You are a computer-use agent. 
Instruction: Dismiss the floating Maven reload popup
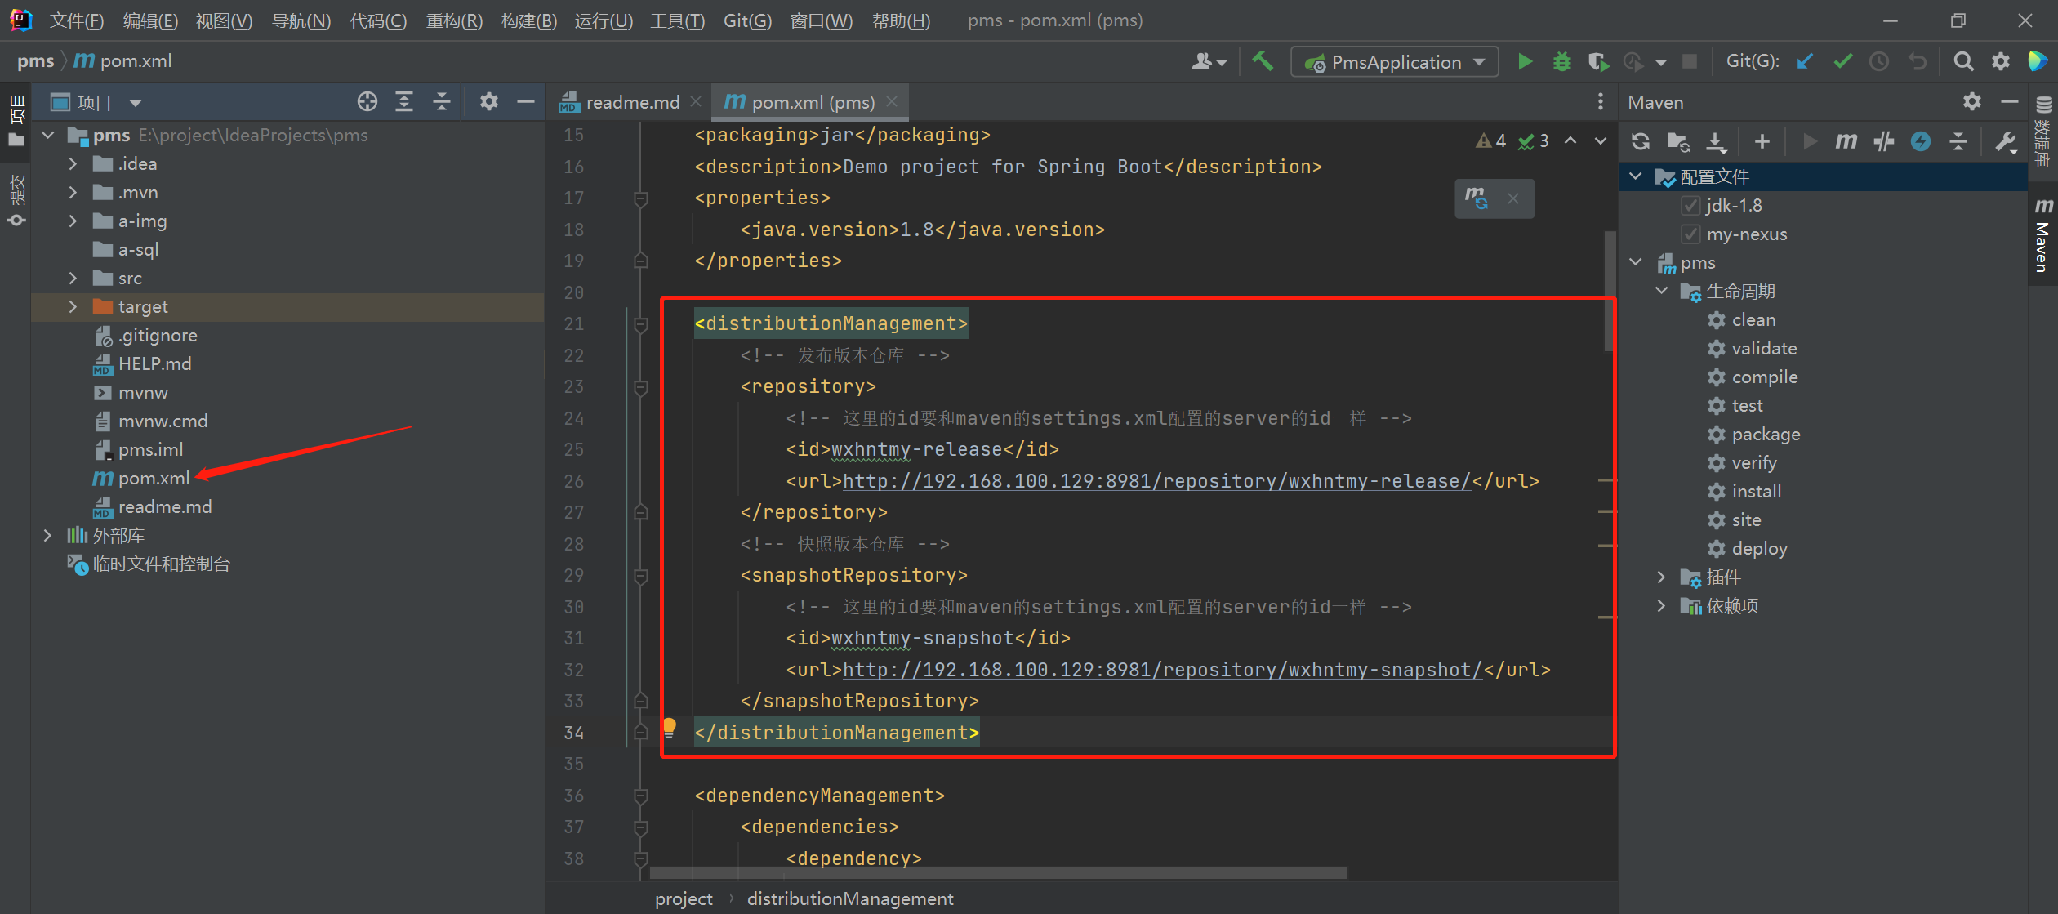[x=1513, y=198]
